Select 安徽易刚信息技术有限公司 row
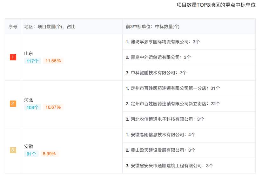 pyautogui.click(x=189, y=135)
